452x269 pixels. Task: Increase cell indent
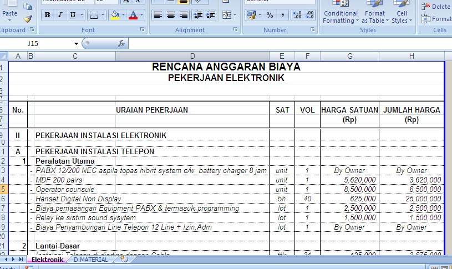tap(211, 15)
